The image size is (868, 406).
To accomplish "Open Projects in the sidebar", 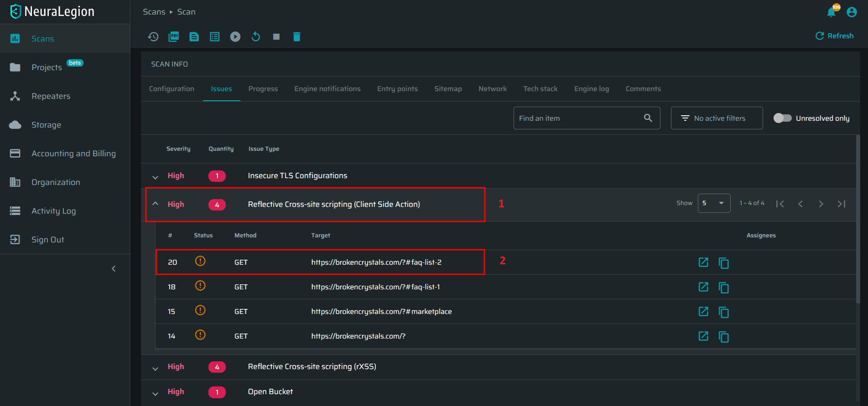I will point(65,67).
